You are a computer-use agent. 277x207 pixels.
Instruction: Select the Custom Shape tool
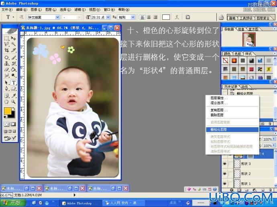(13, 88)
